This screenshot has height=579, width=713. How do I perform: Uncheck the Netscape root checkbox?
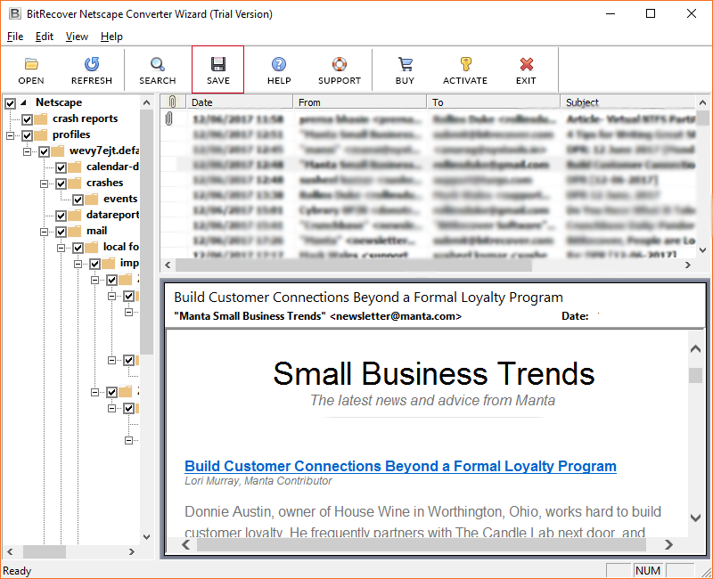coord(10,103)
